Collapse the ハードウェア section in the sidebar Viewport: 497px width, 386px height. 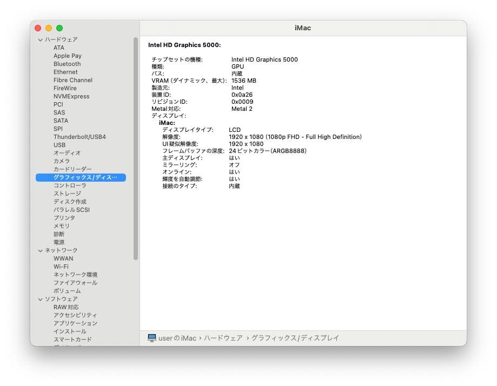click(40, 39)
